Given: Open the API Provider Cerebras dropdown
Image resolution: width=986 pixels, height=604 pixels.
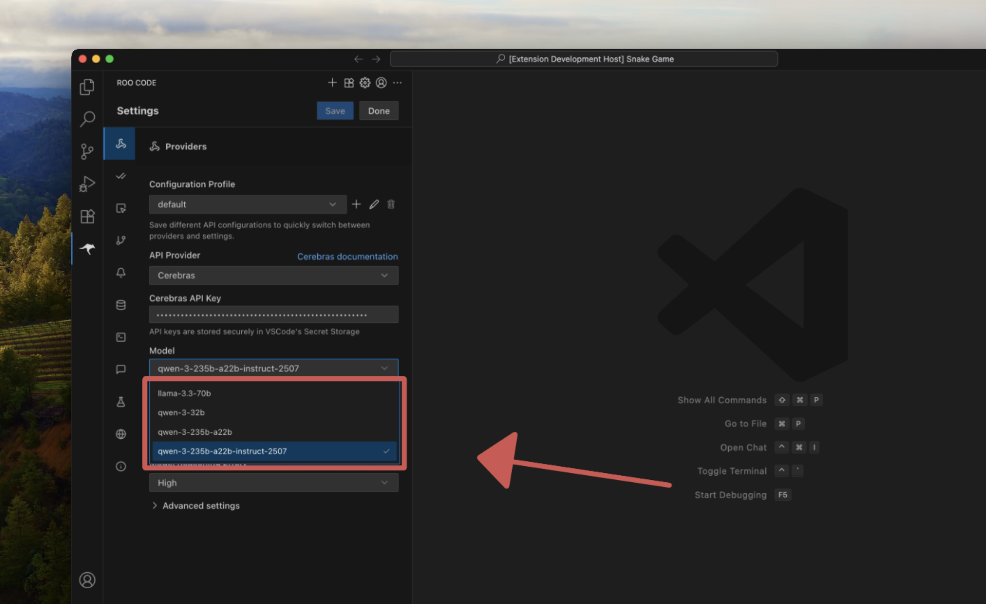Looking at the screenshot, I should pos(274,275).
